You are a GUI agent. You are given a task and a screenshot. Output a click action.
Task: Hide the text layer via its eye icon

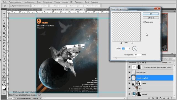(129, 67)
